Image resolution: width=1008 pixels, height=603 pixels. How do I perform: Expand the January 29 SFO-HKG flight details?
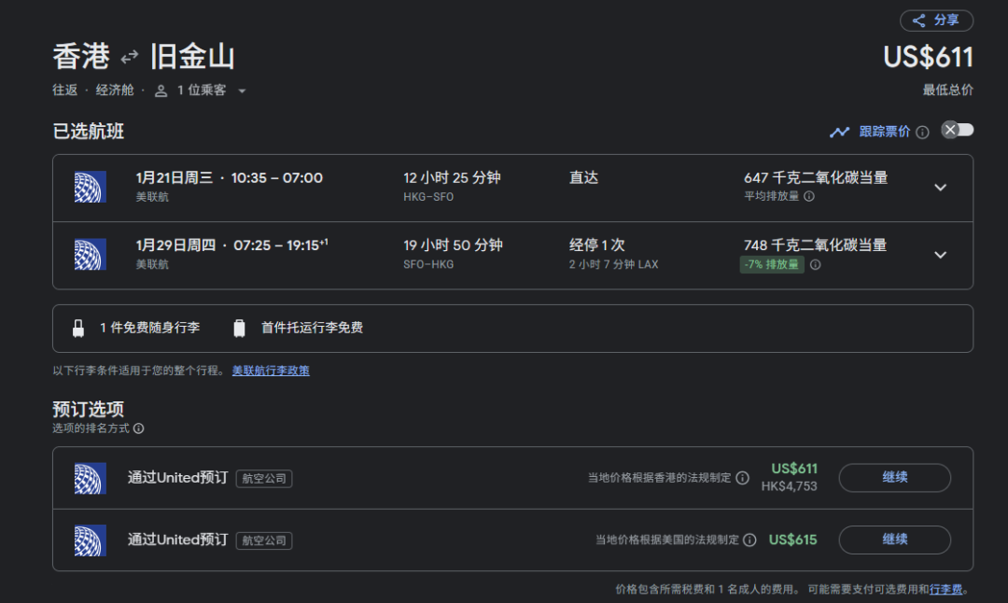[940, 254]
